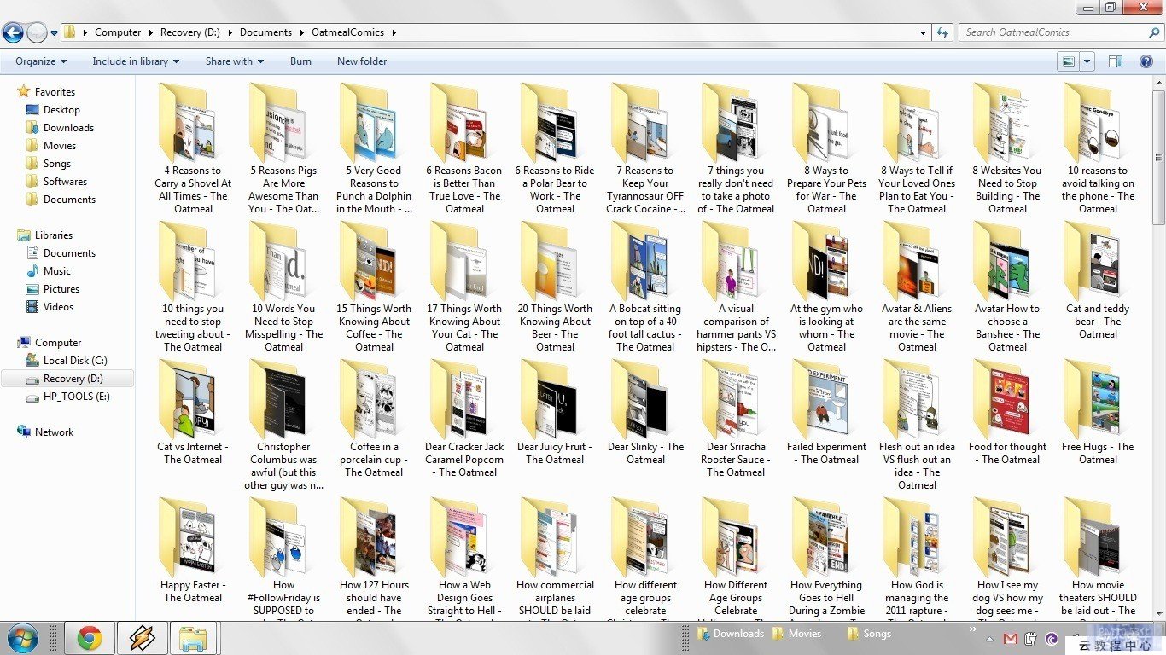Open the Share with dropdown
The height and width of the screenshot is (655, 1166).
tap(234, 61)
